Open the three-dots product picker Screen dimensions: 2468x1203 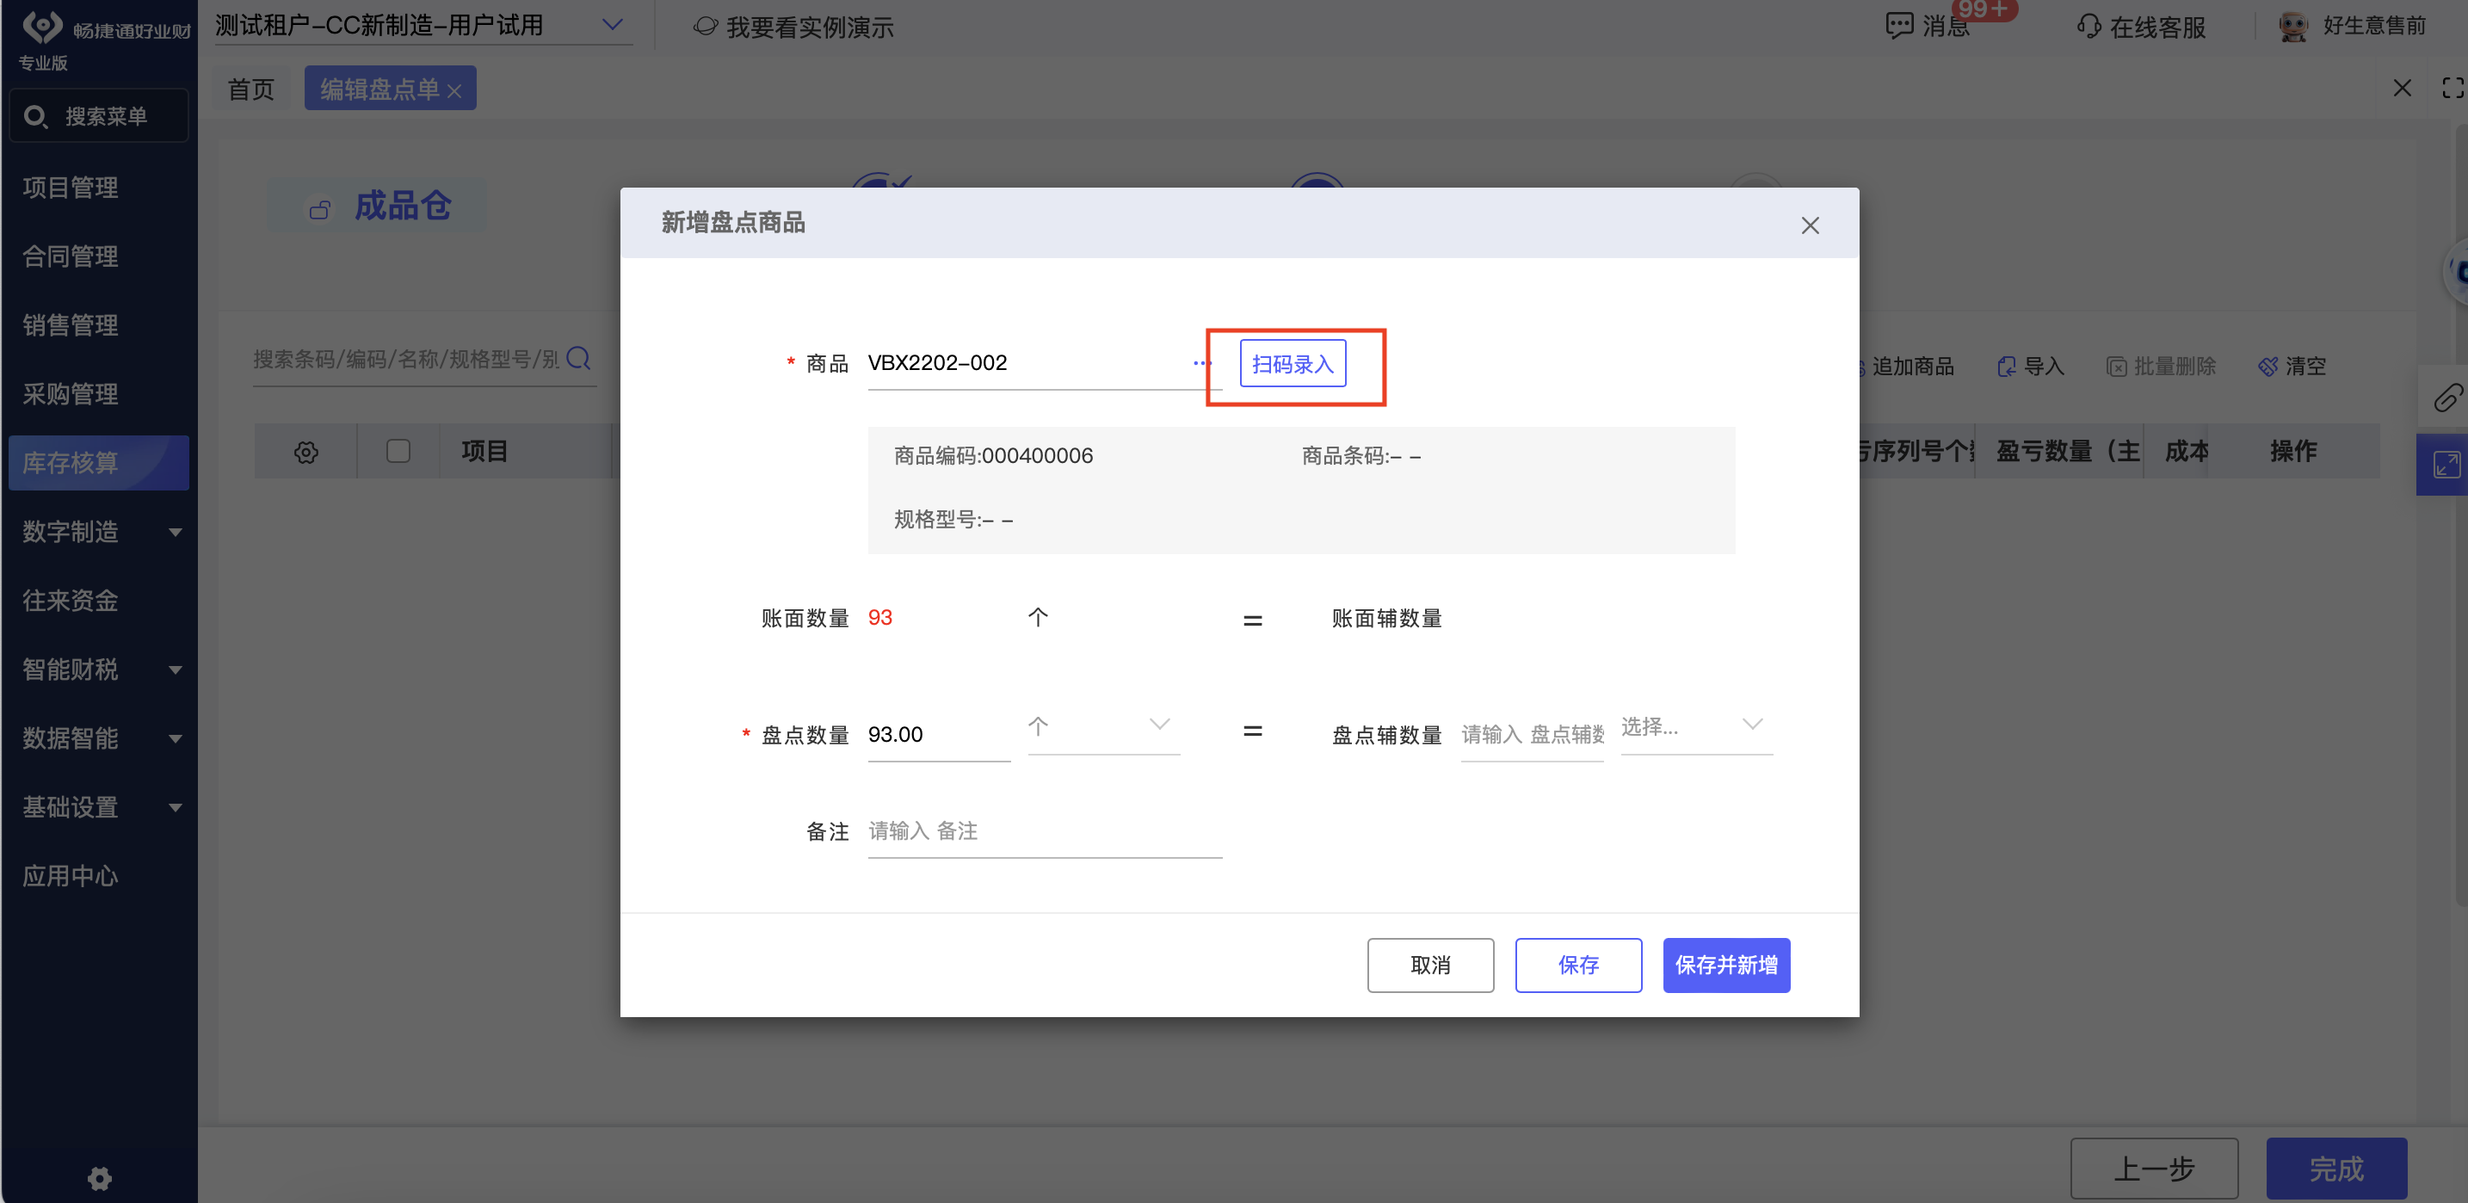pyautogui.click(x=1200, y=363)
